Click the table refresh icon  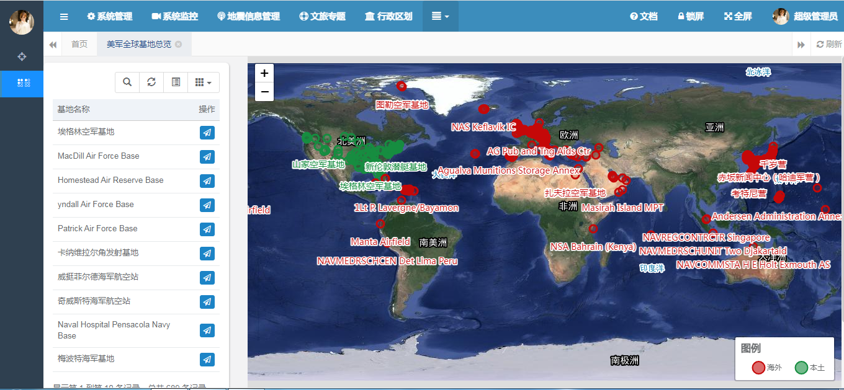[151, 82]
